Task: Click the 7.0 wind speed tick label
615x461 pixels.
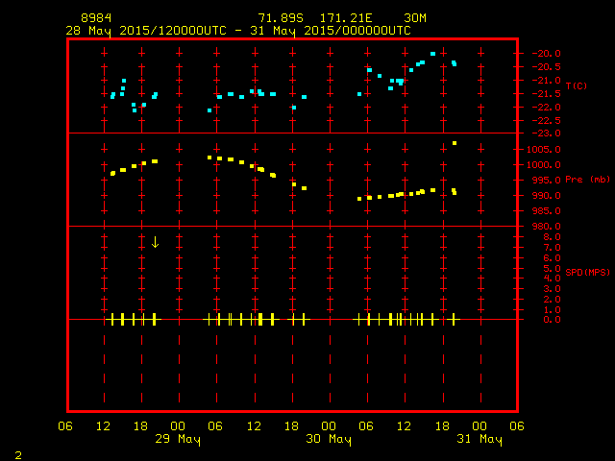Action: pyautogui.click(x=552, y=248)
